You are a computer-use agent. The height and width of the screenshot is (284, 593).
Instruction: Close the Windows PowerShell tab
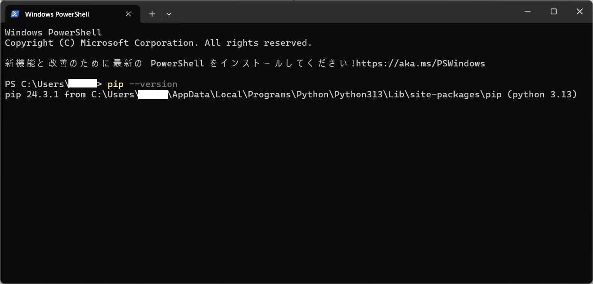point(128,14)
